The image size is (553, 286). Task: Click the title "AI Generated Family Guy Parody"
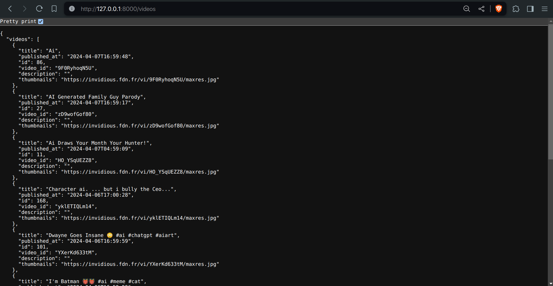point(94,97)
